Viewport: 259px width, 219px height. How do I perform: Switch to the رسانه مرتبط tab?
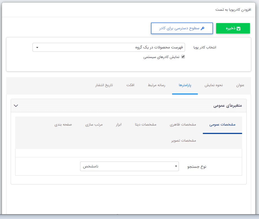[x=156, y=85]
